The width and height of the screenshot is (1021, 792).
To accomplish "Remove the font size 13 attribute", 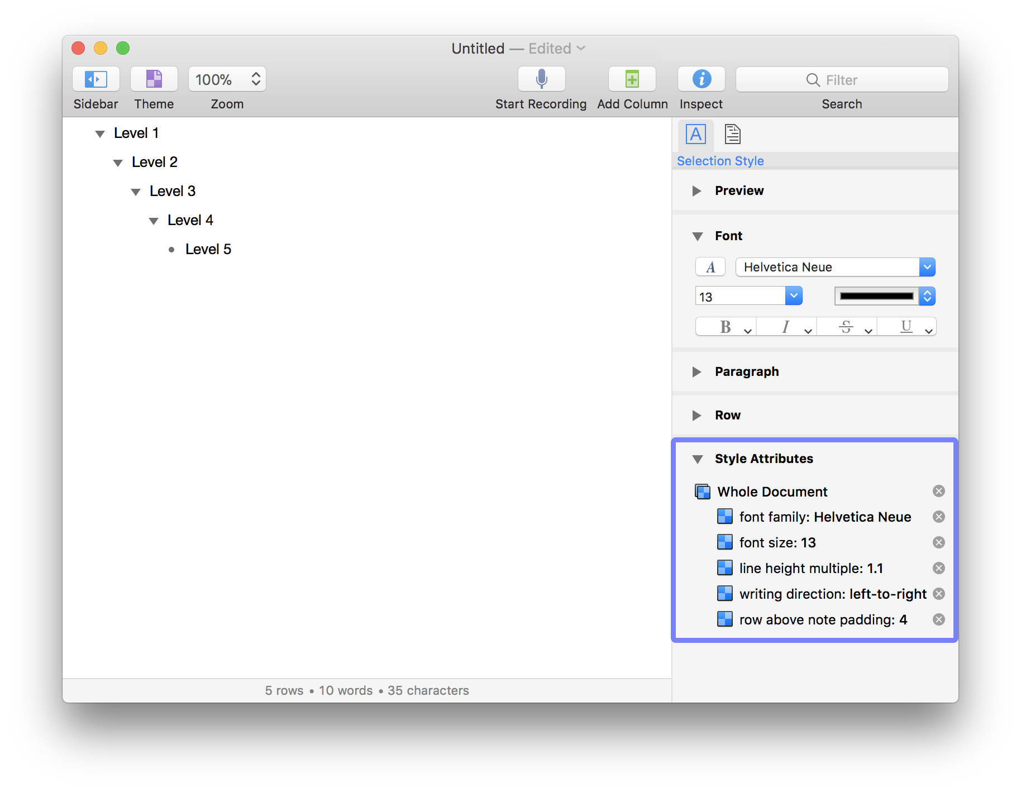I will tap(939, 542).
